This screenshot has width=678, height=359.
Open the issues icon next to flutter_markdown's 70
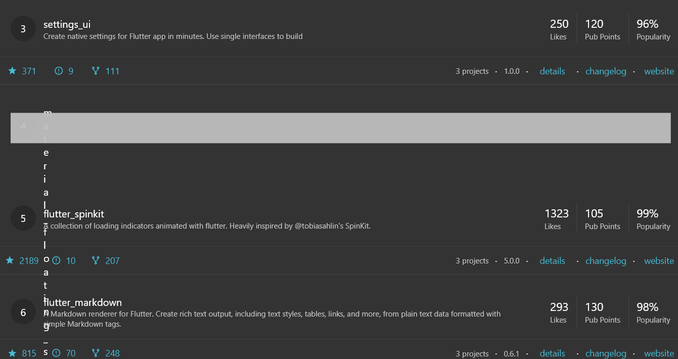tap(56, 353)
